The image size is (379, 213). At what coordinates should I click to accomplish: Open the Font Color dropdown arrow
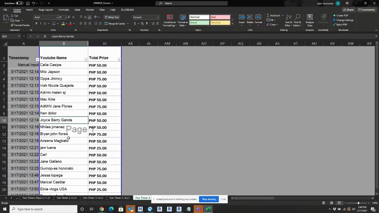(74, 23)
